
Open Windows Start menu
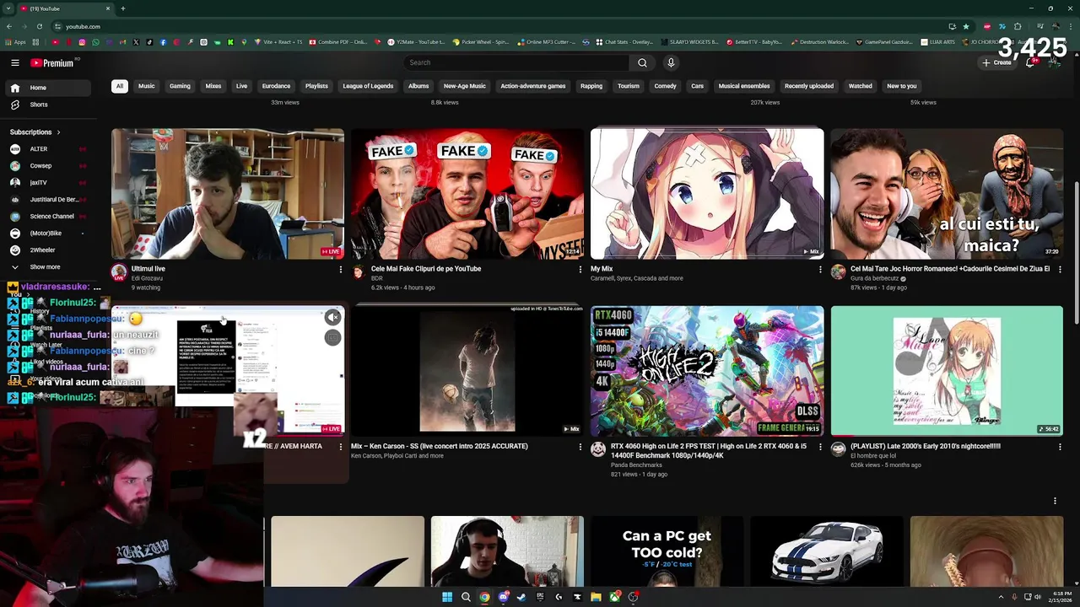447,597
